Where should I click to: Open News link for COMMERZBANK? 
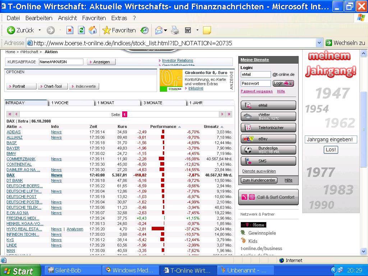point(56,159)
